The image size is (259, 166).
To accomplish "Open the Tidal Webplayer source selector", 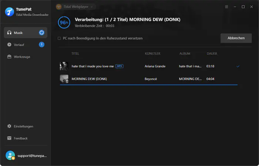I will click(76, 7).
